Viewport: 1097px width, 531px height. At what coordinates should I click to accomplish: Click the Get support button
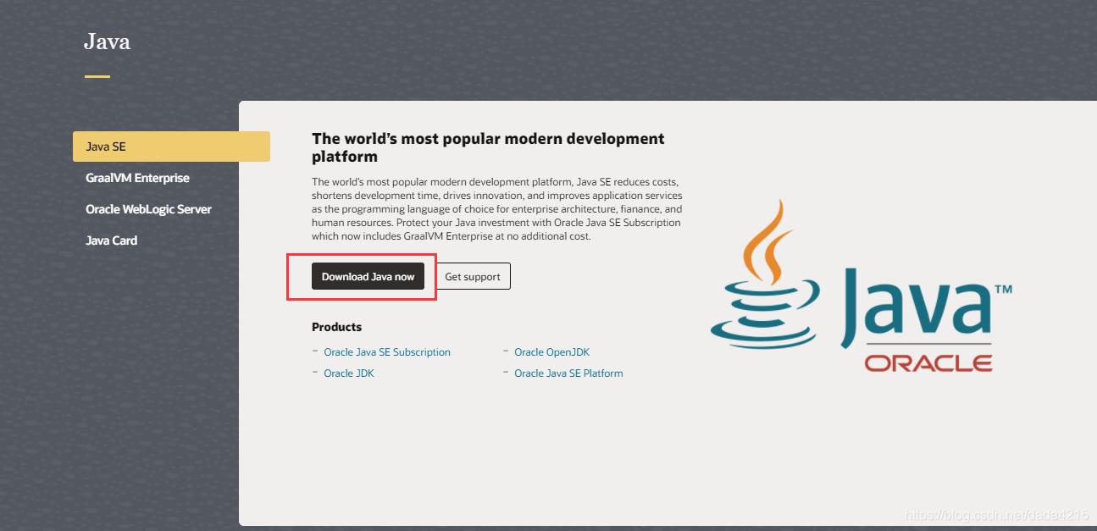(473, 276)
